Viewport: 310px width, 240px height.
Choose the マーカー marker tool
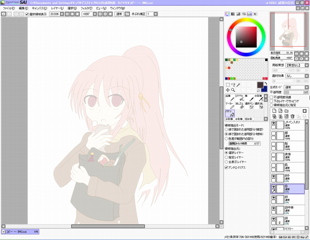230,106
